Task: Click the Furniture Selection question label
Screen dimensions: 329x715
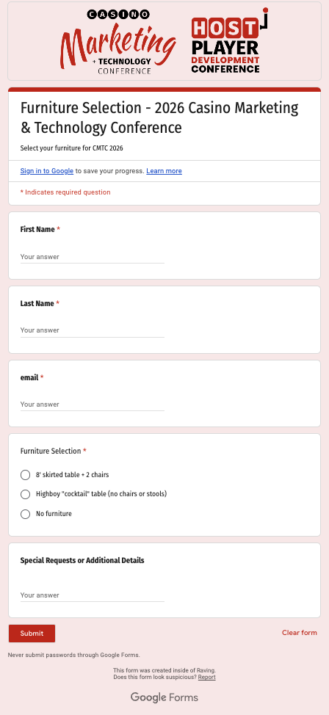Action: [x=51, y=451]
